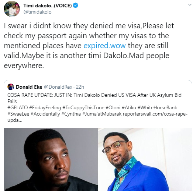Expand the tweet options chevron

pos(190,5)
